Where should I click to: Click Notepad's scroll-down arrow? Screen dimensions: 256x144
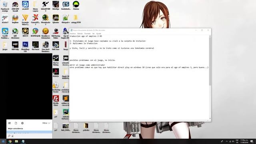point(210,118)
